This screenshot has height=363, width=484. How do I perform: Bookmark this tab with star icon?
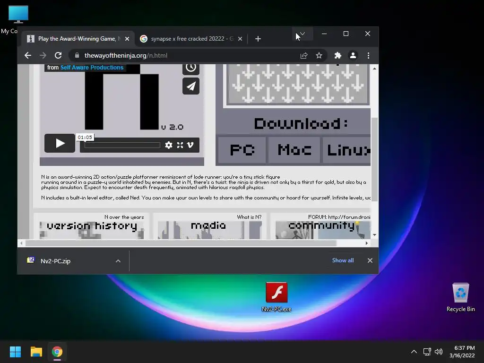(319, 56)
